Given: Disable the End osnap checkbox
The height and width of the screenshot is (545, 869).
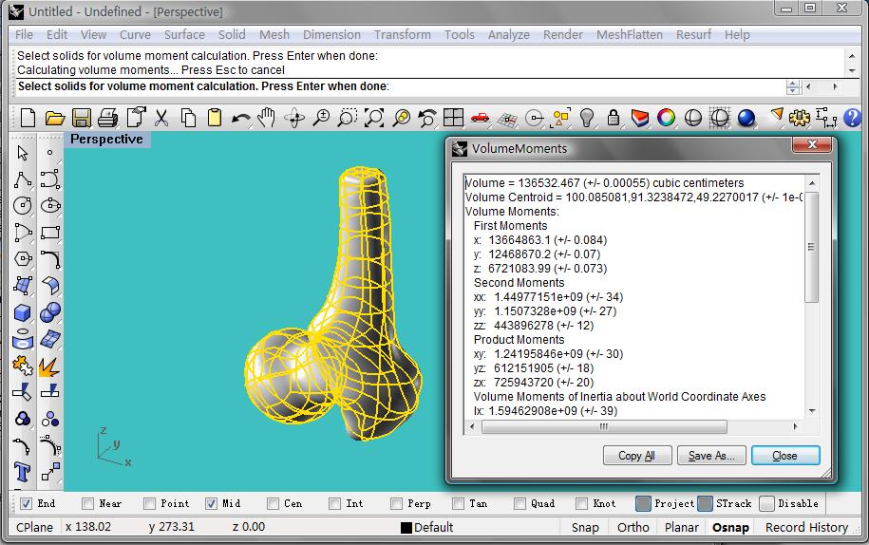Looking at the screenshot, I should coord(27,503).
